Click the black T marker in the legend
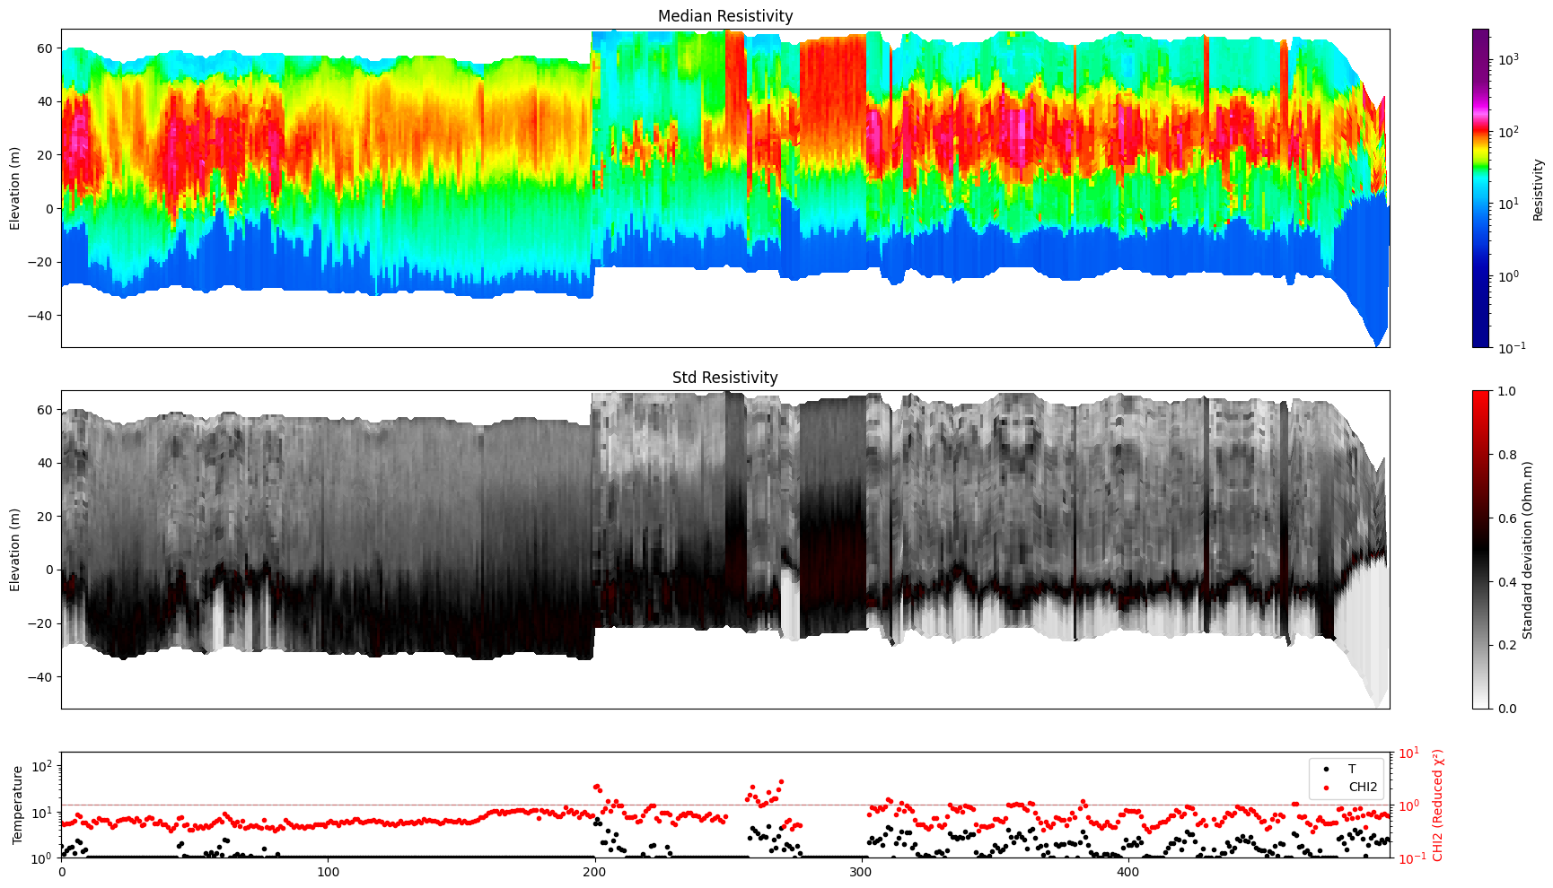1553x888 pixels. tap(1326, 770)
